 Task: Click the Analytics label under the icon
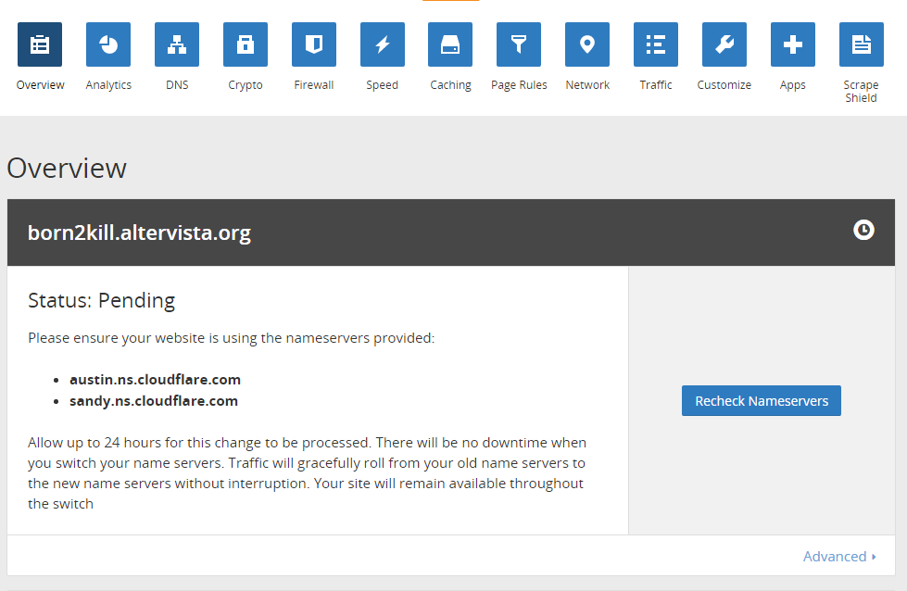[x=108, y=85]
